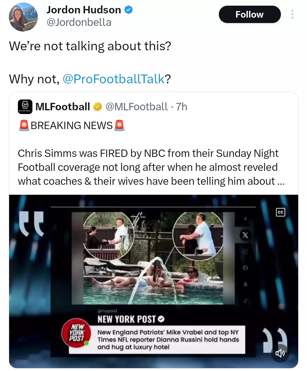Open the quoted tweet's 7h timestamp
Viewport: 307px width, 371px height.
click(x=182, y=107)
